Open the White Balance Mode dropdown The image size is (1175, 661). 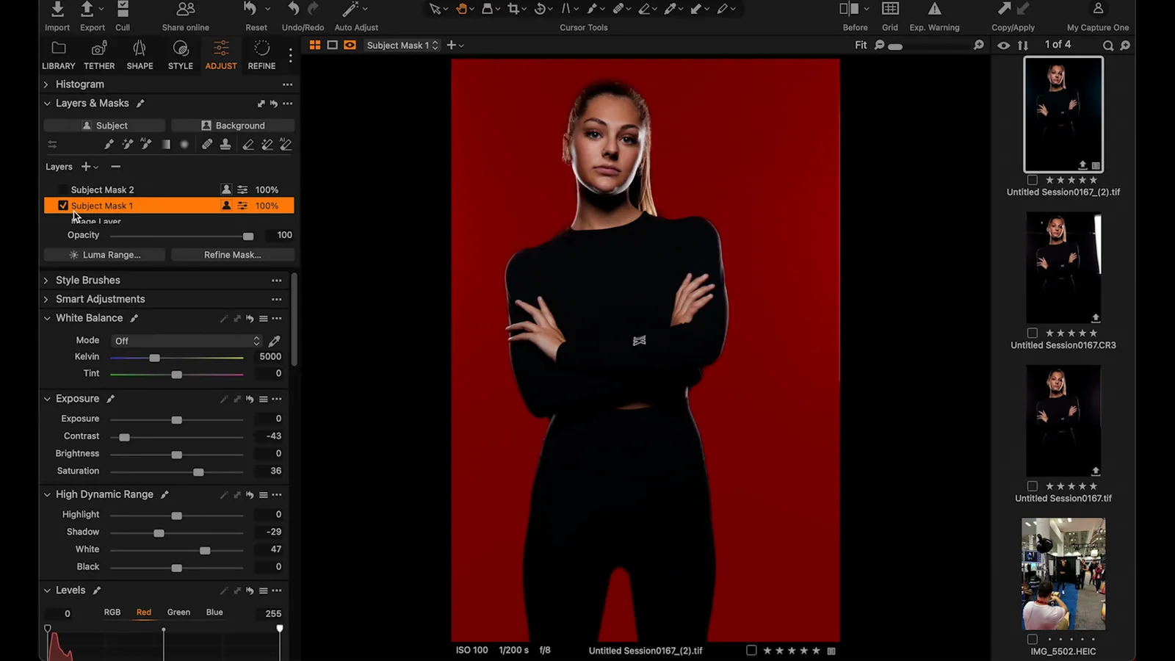[x=187, y=341]
